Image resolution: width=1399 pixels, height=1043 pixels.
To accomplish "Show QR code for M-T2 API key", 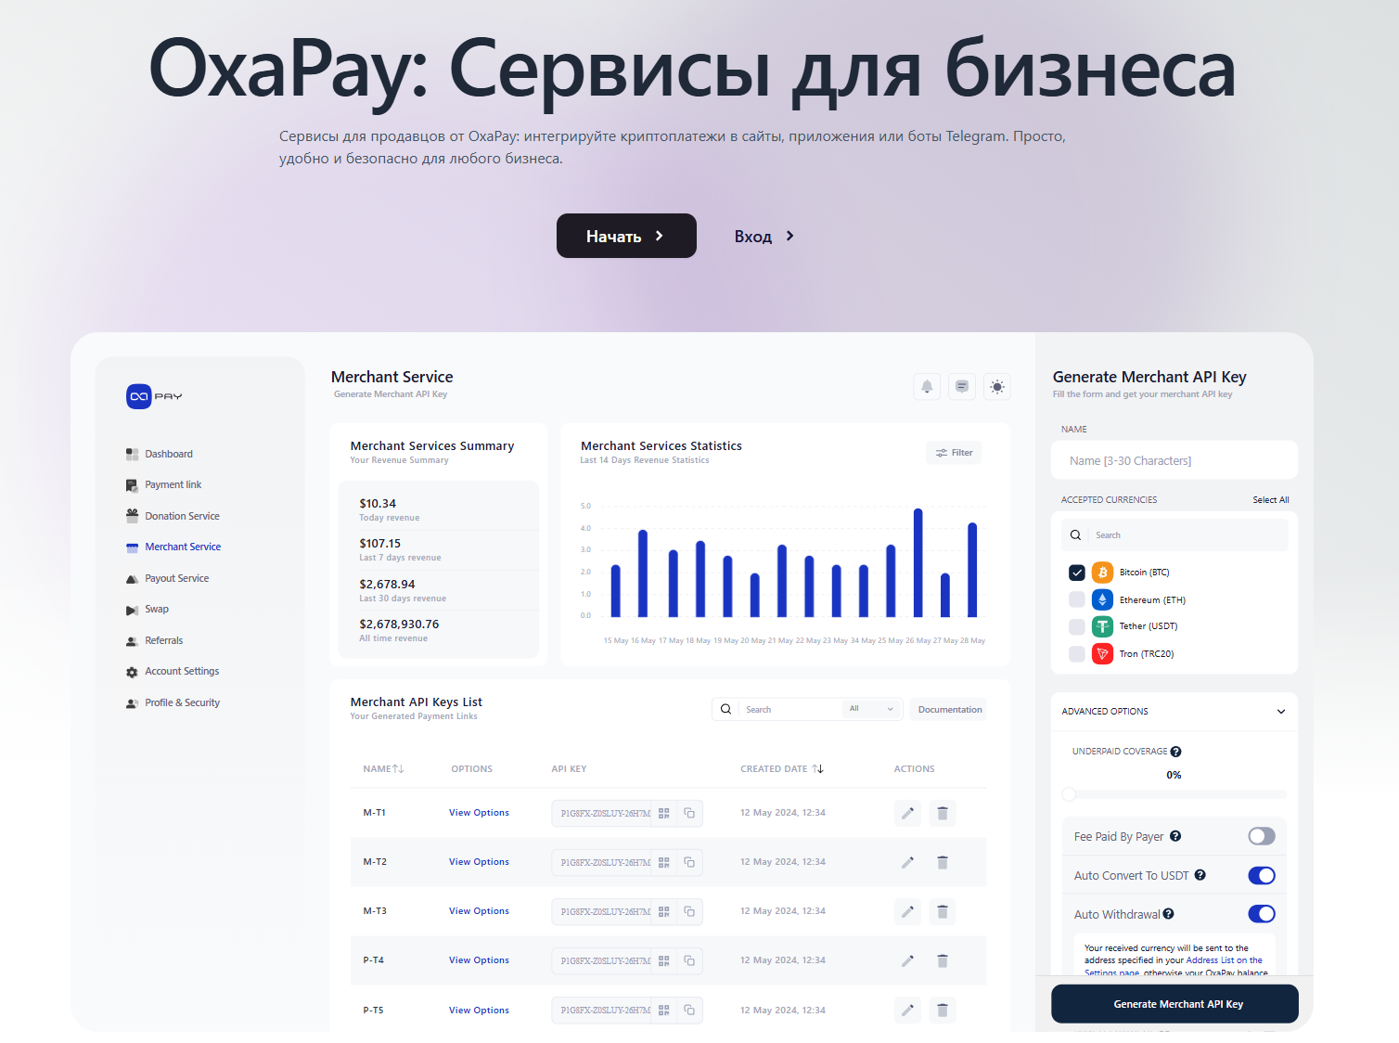I will (664, 862).
